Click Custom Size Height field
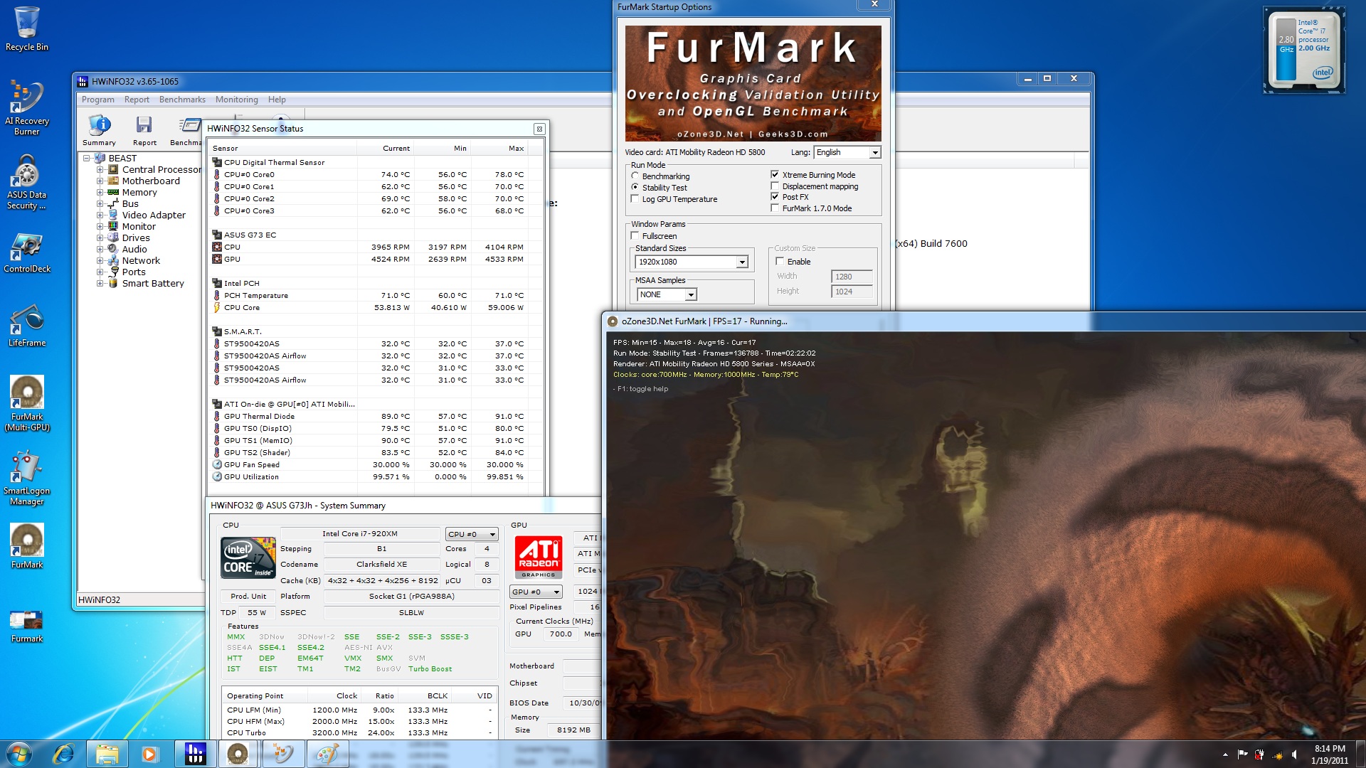1366x768 pixels. (851, 292)
